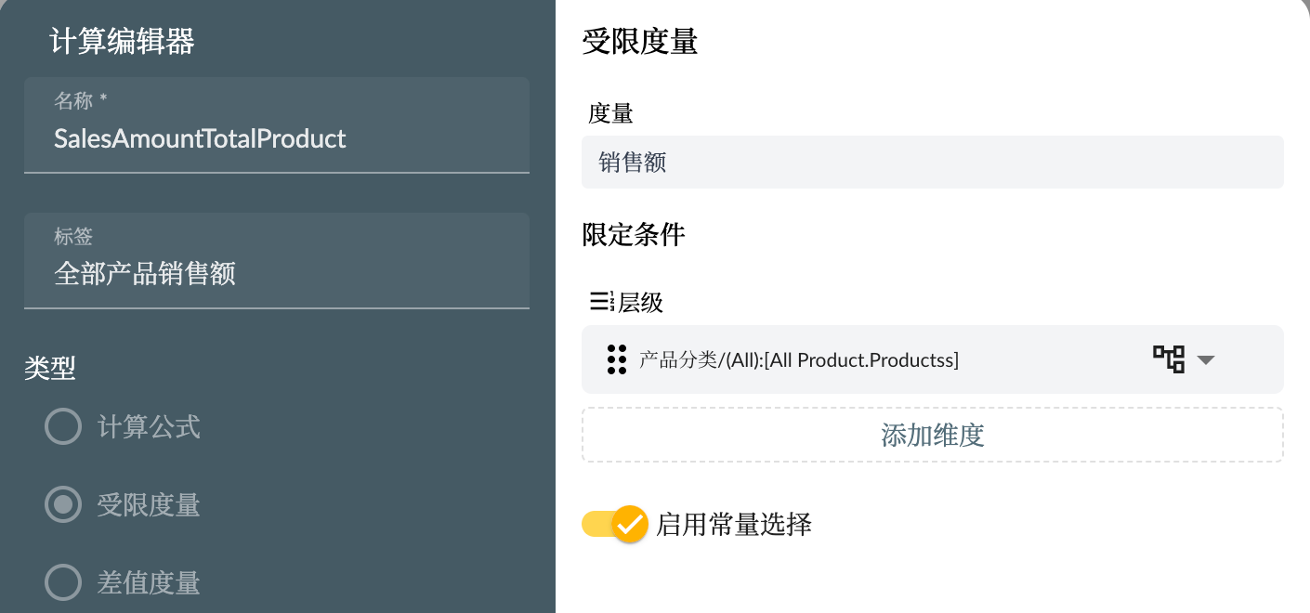Disable the 启用常量选择 toggle
This screenshot has height=613, width=1310.
click(614, 524)
